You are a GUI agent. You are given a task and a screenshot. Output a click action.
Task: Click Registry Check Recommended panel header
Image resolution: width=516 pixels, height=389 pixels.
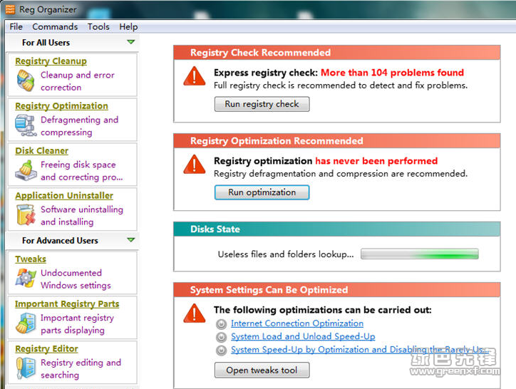337,53
